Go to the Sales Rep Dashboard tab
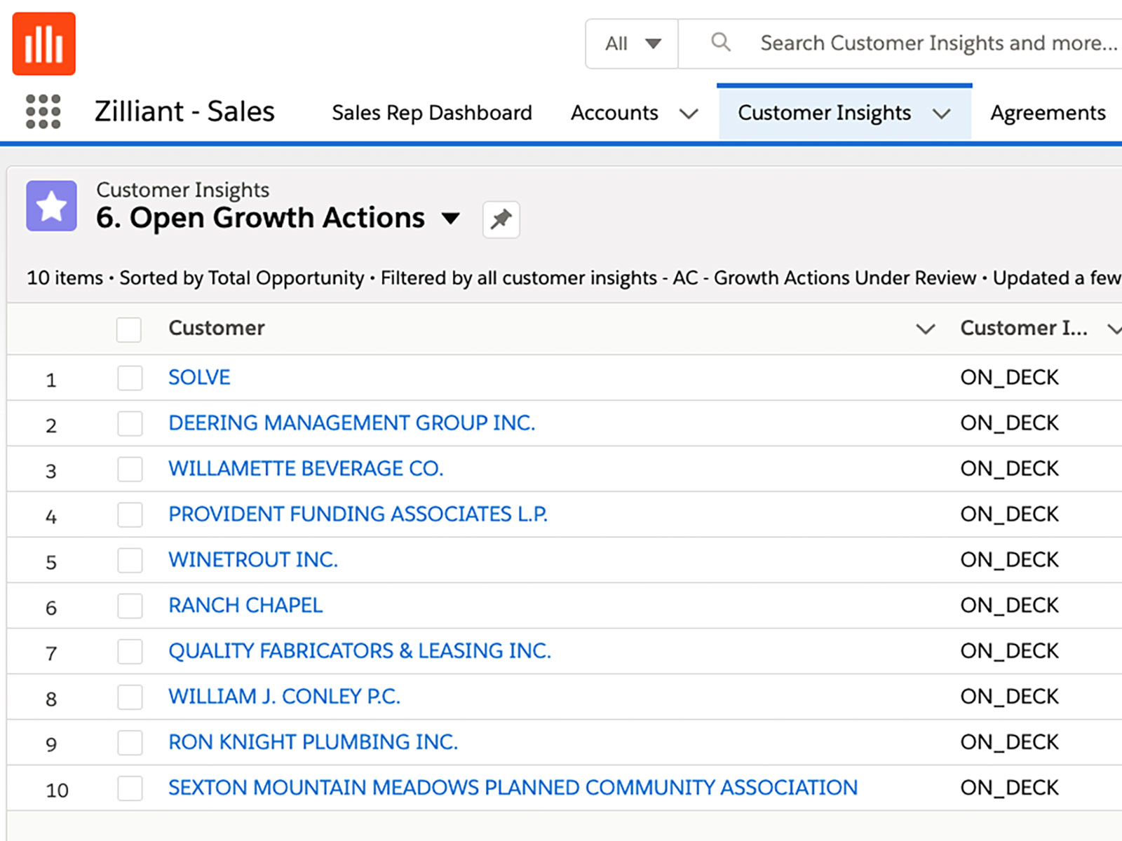This screenshot has width=1122, height=841. (x=431, y=113)
